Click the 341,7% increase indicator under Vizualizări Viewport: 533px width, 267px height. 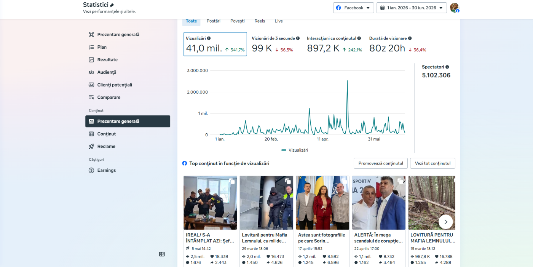[235, 50]
